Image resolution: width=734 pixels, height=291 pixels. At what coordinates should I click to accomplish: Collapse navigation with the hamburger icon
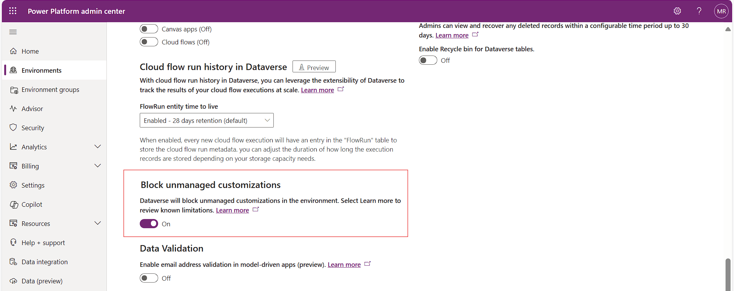pyautogui.click(x=13, y=32)
